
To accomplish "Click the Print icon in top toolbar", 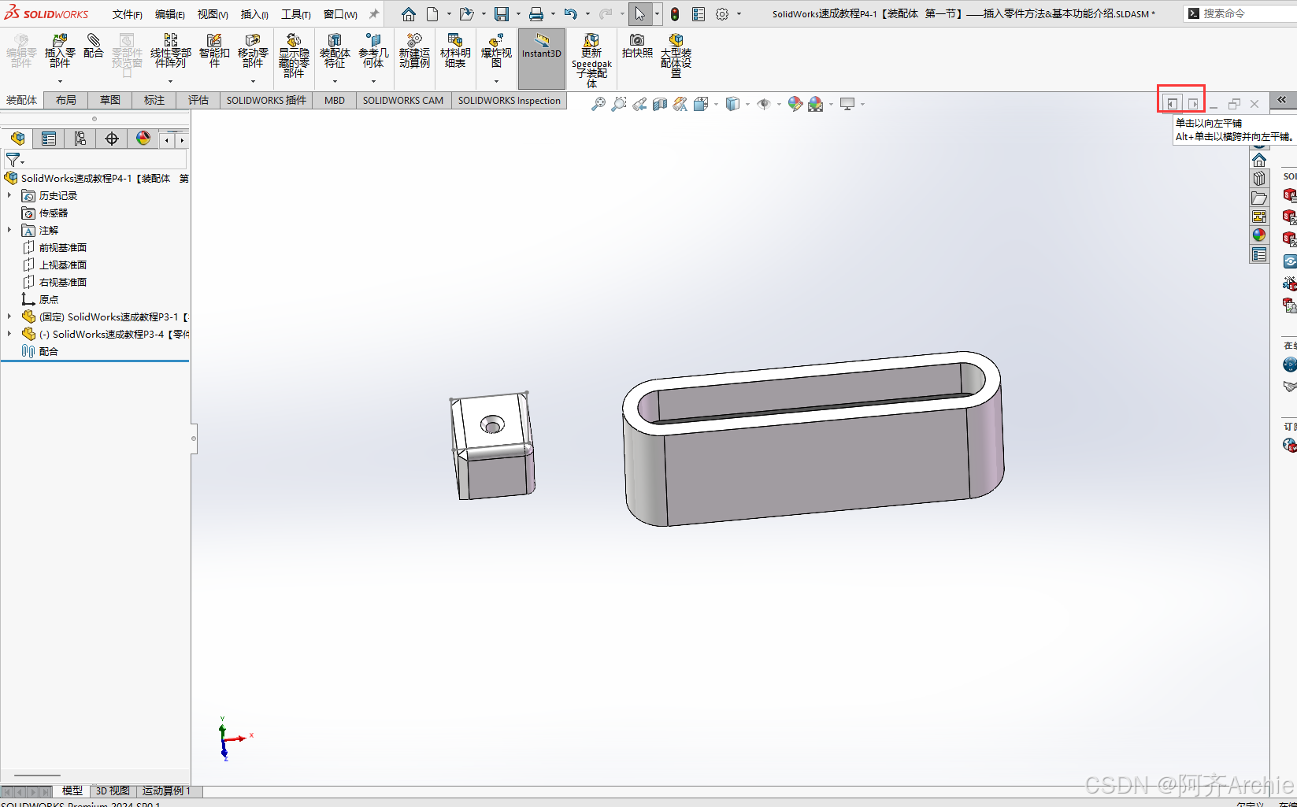I will click(536, 14).
